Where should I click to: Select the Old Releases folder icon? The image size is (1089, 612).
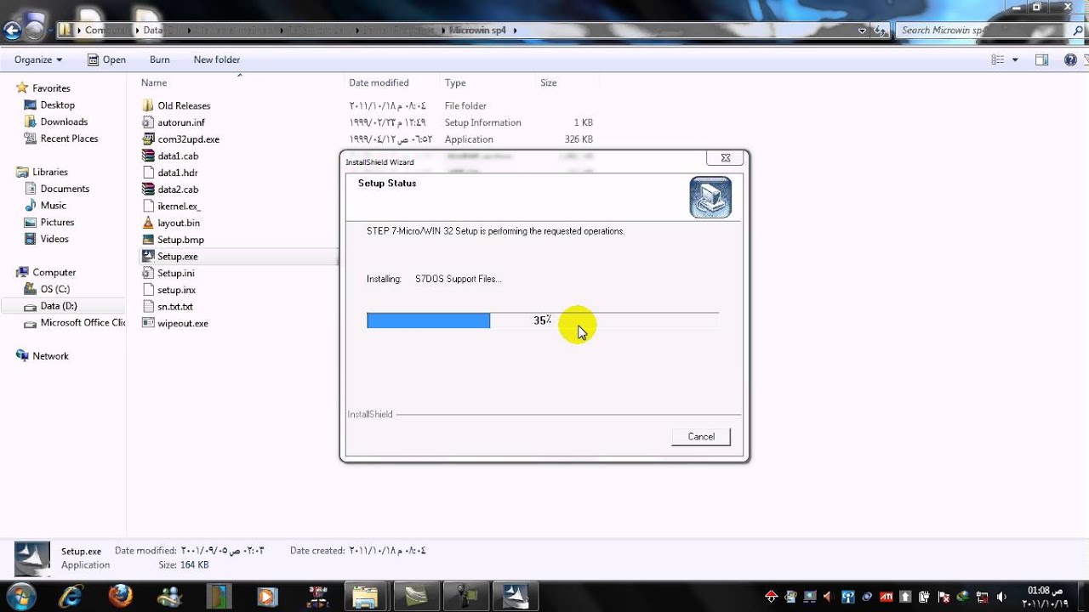pyautogui.click(x=148, y=105)
